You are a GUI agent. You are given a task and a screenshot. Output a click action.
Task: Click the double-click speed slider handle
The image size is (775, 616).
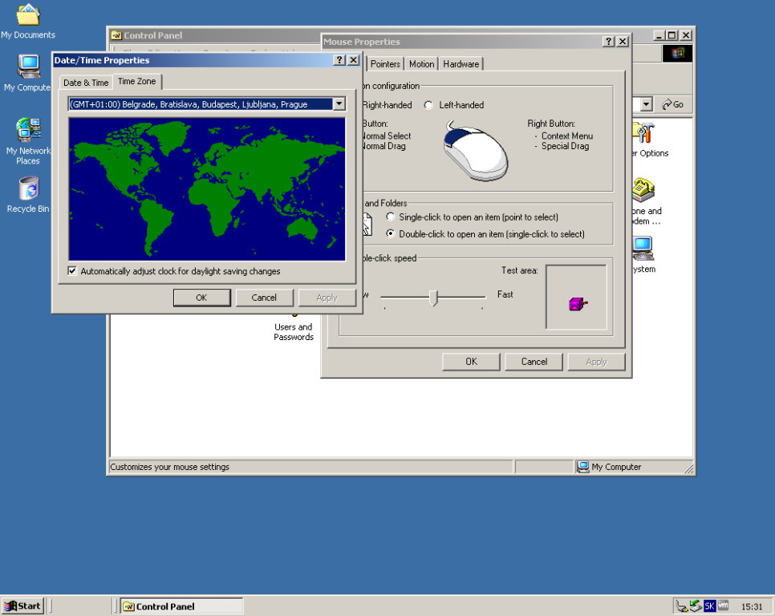tap(434, 298)
